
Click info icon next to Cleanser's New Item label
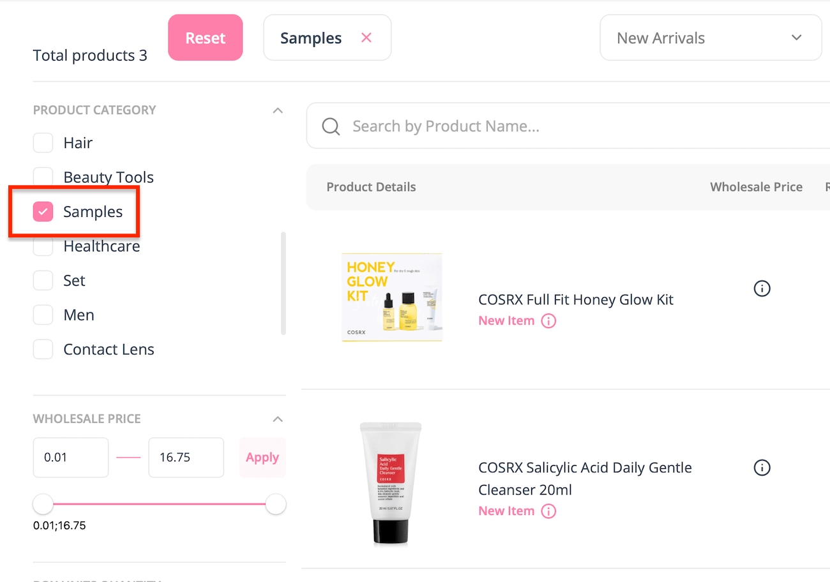point(548,511)
